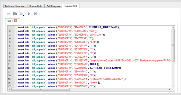Close the SQL 1 tab
This screenshot has width=181, height=95.
16,21
